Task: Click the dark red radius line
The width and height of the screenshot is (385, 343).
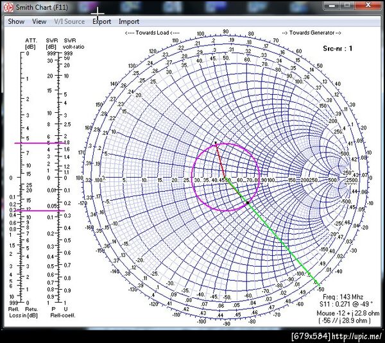Action: (220, 161)
